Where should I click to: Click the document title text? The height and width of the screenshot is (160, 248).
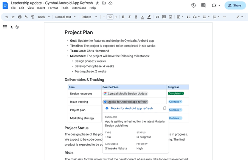point(52,3)
